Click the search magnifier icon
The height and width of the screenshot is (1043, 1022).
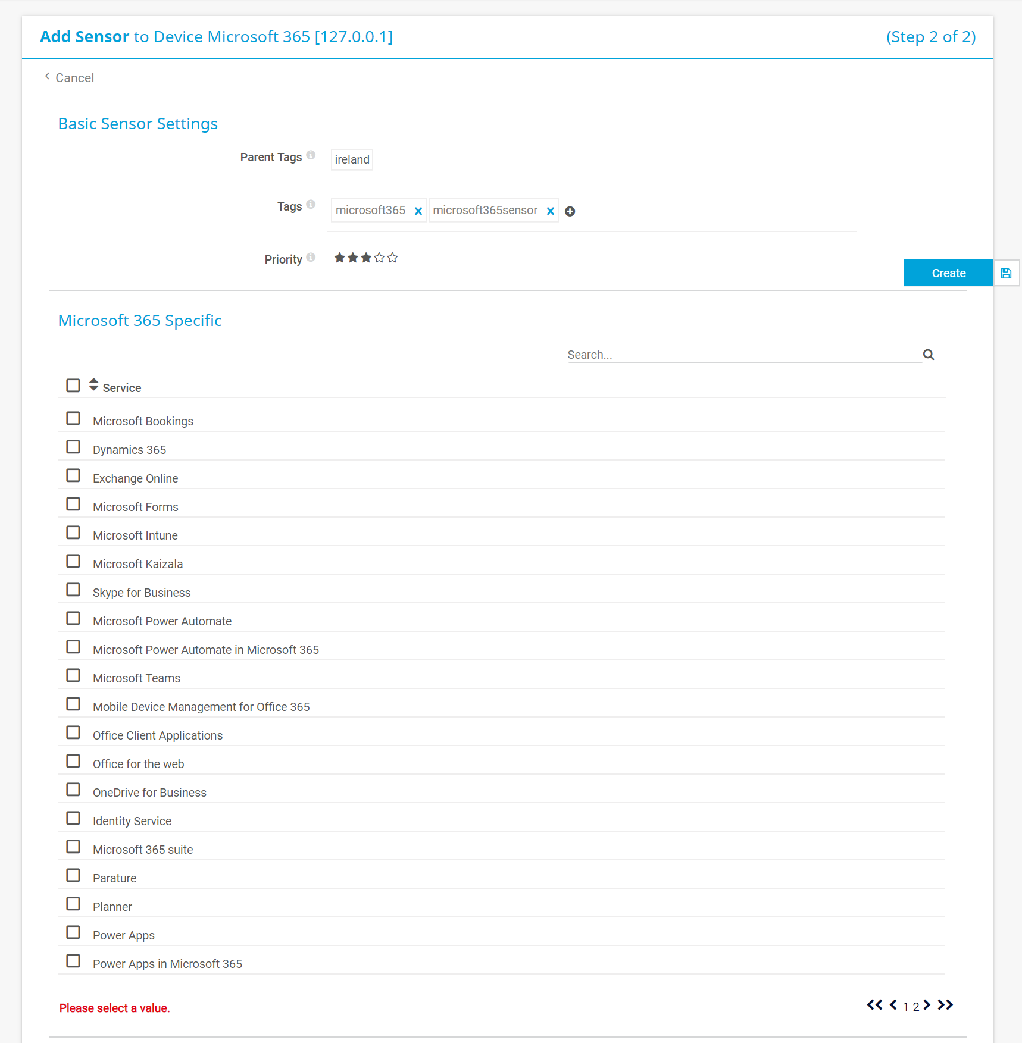[x=928, y=355]
